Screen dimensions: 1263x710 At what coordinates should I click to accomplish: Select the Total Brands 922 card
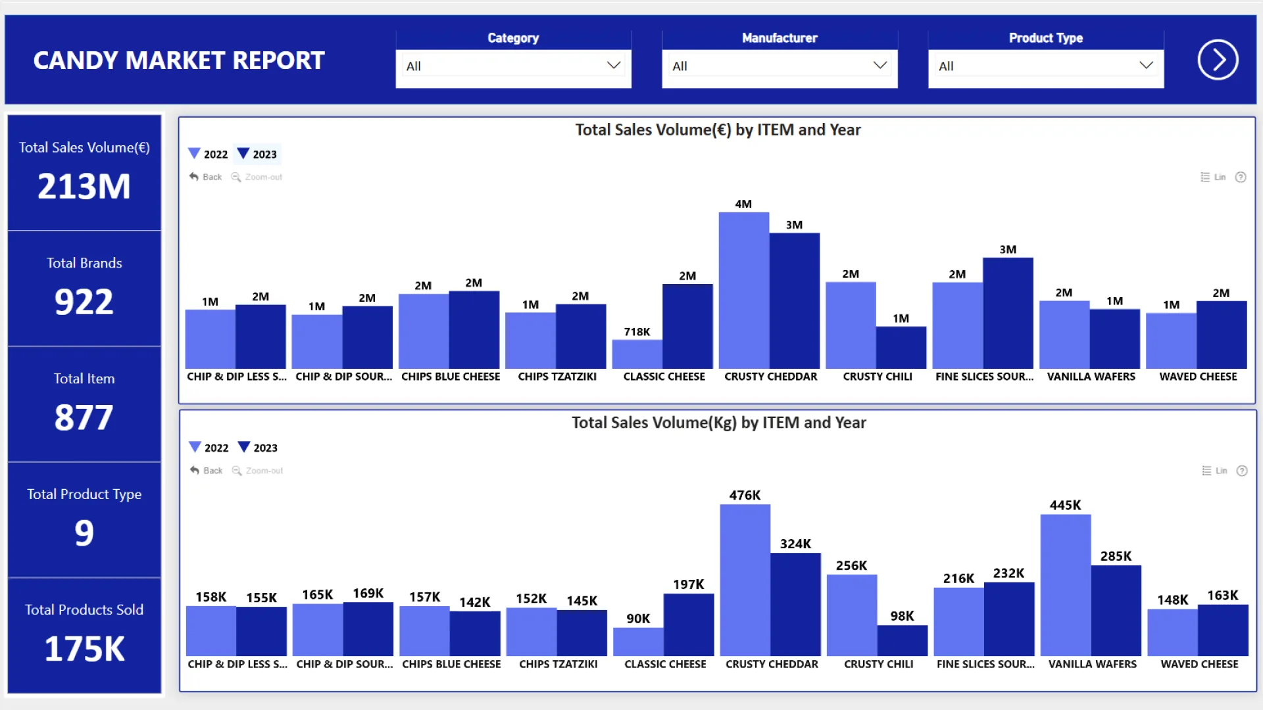point(84,289)
